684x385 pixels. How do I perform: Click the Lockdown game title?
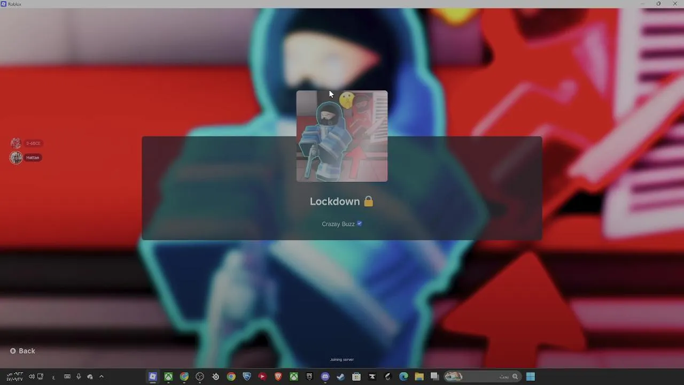(x=335, y=202)
